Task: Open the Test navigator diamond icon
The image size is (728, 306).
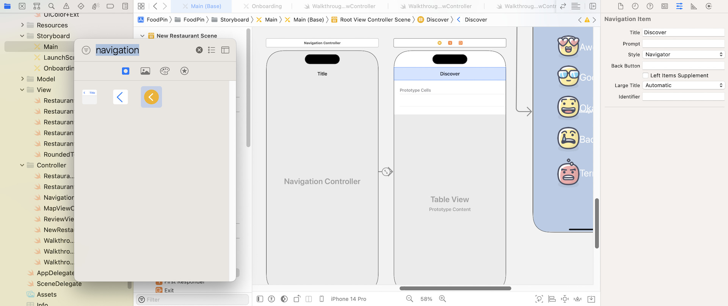Action: [81, 6]
